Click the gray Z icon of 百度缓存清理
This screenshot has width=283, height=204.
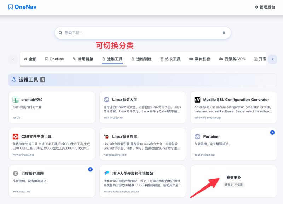point(16,174)
